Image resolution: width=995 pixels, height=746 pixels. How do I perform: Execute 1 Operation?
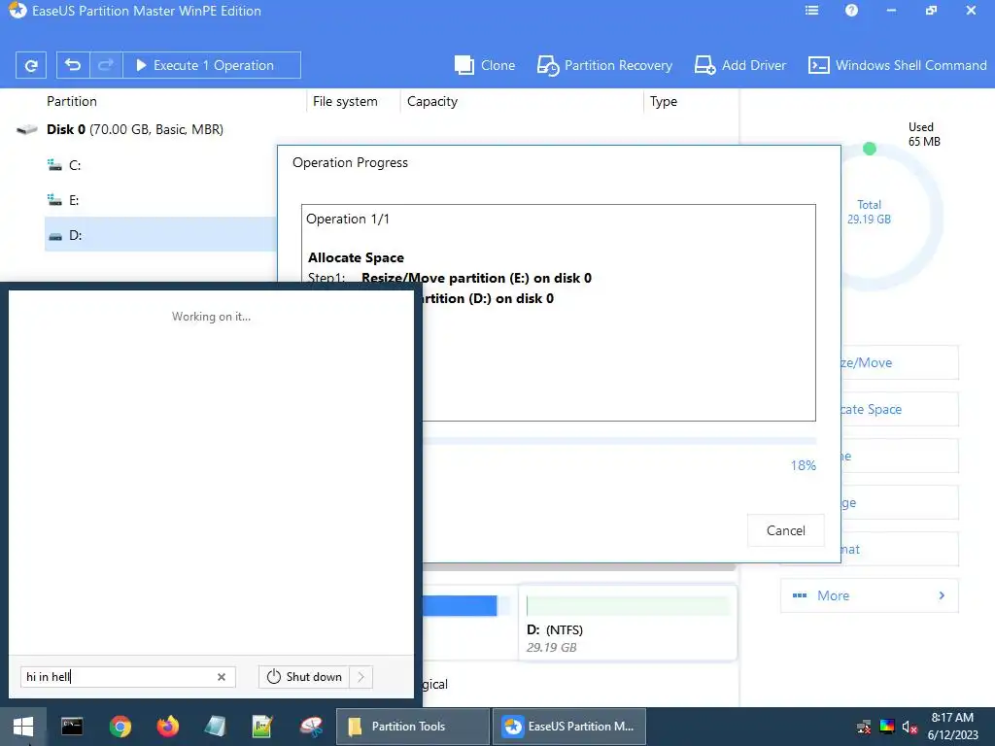pyautogui.click(x=211, y=65)
